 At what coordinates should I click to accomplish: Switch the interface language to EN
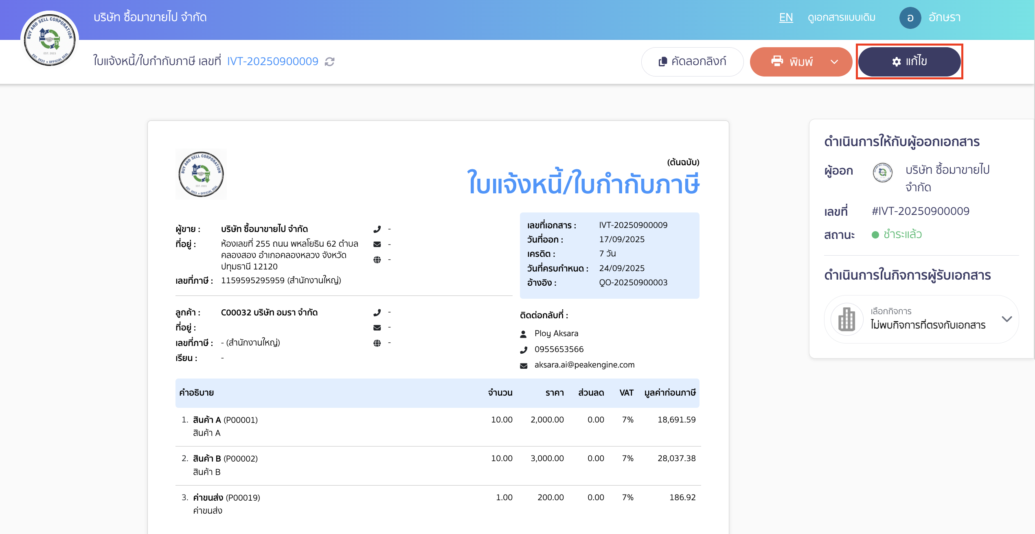click(x=786, y=18)
